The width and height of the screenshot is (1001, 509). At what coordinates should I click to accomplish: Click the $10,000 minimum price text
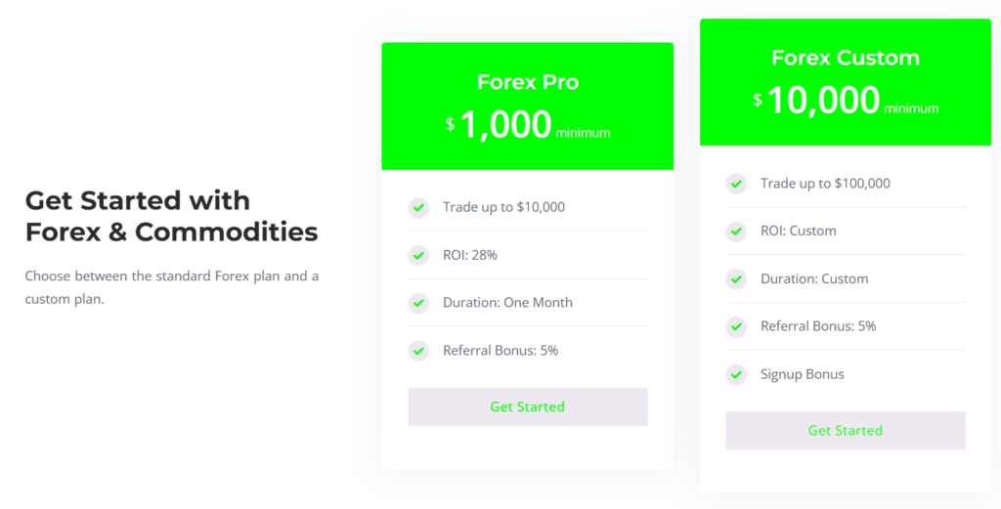coord(845,101)
